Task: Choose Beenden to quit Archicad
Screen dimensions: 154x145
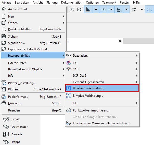Action: point(33,110)
